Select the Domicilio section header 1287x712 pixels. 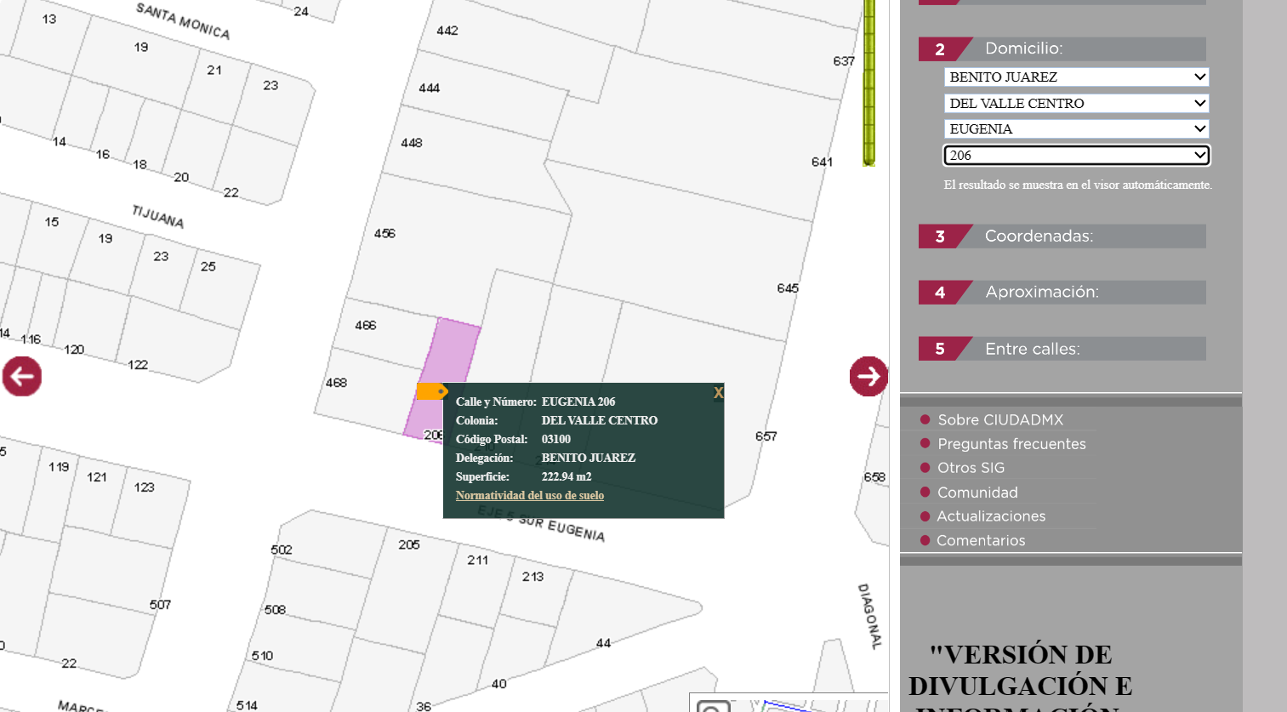coord(1062,48)
